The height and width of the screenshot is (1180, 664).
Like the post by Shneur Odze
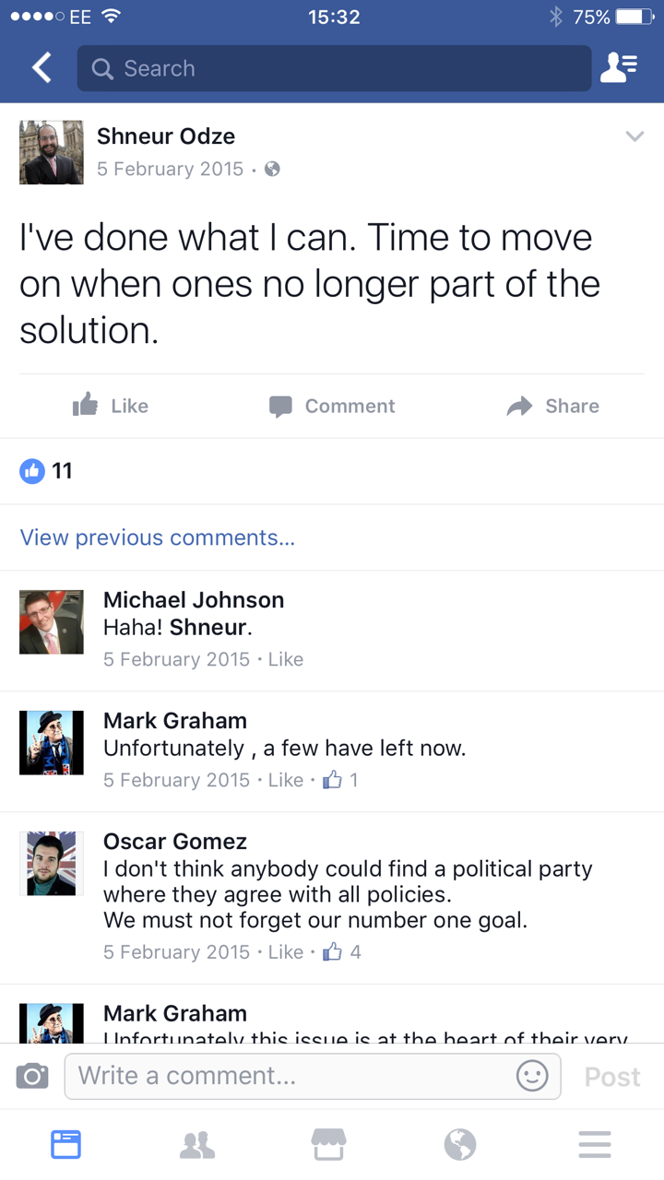(111, 406)
